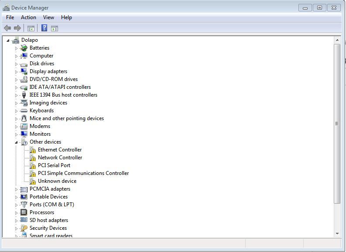Click the Unknown device warning icon
The image size is (346, 252).
coord(32,181)
